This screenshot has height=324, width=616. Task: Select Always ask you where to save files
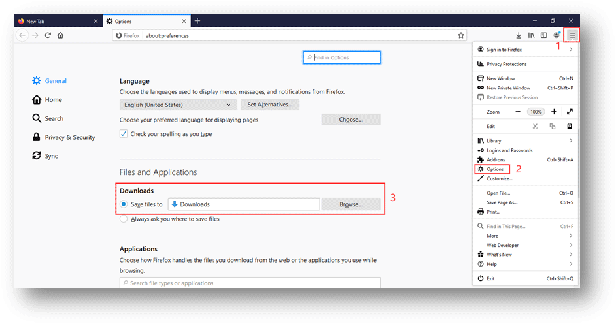point(124,219)
